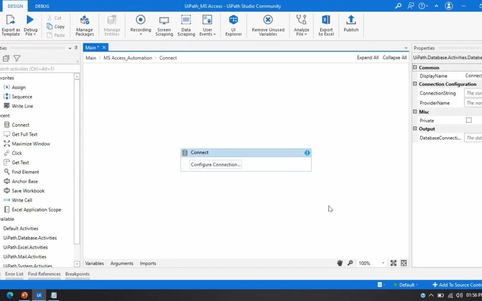
Task: Open Manage Packages
Action: (x=85, y=25)
